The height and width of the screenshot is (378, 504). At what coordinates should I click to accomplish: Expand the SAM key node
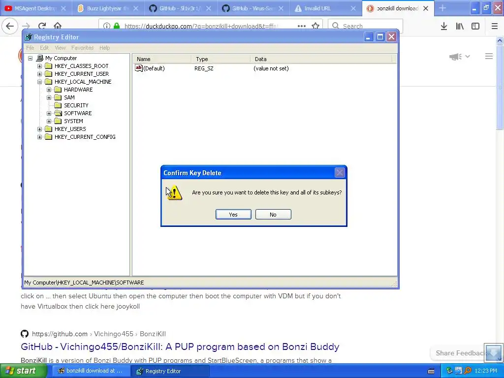click(x=49, y=98)
